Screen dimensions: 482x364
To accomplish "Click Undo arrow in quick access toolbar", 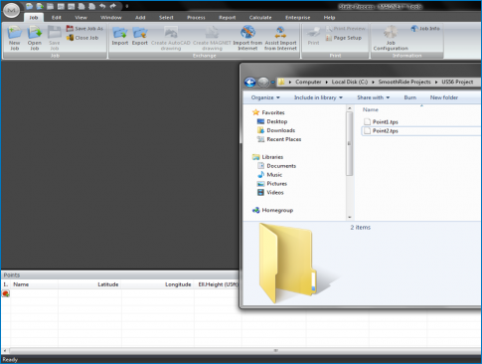I will [x=102, y=6].
